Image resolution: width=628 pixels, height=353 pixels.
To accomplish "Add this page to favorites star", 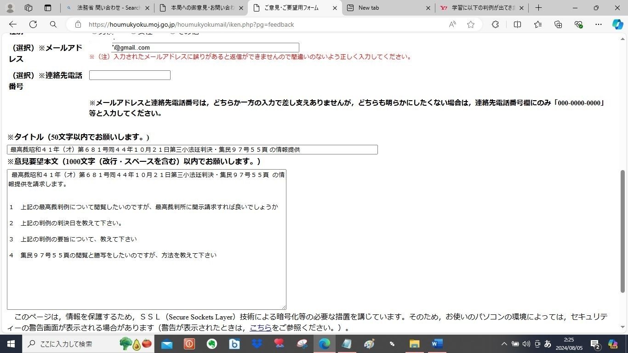I will [x=471, y=24].
